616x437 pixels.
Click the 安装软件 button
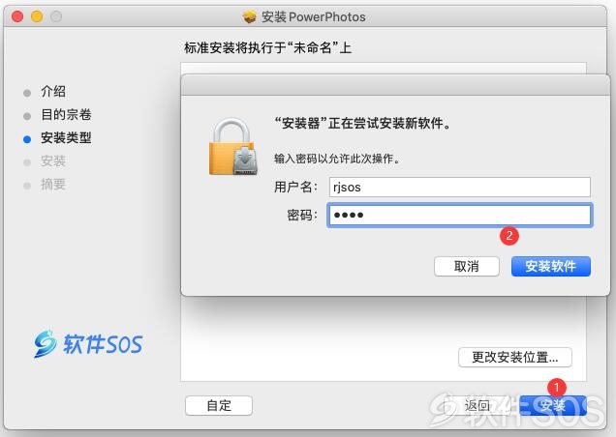(x=551, y=267)
